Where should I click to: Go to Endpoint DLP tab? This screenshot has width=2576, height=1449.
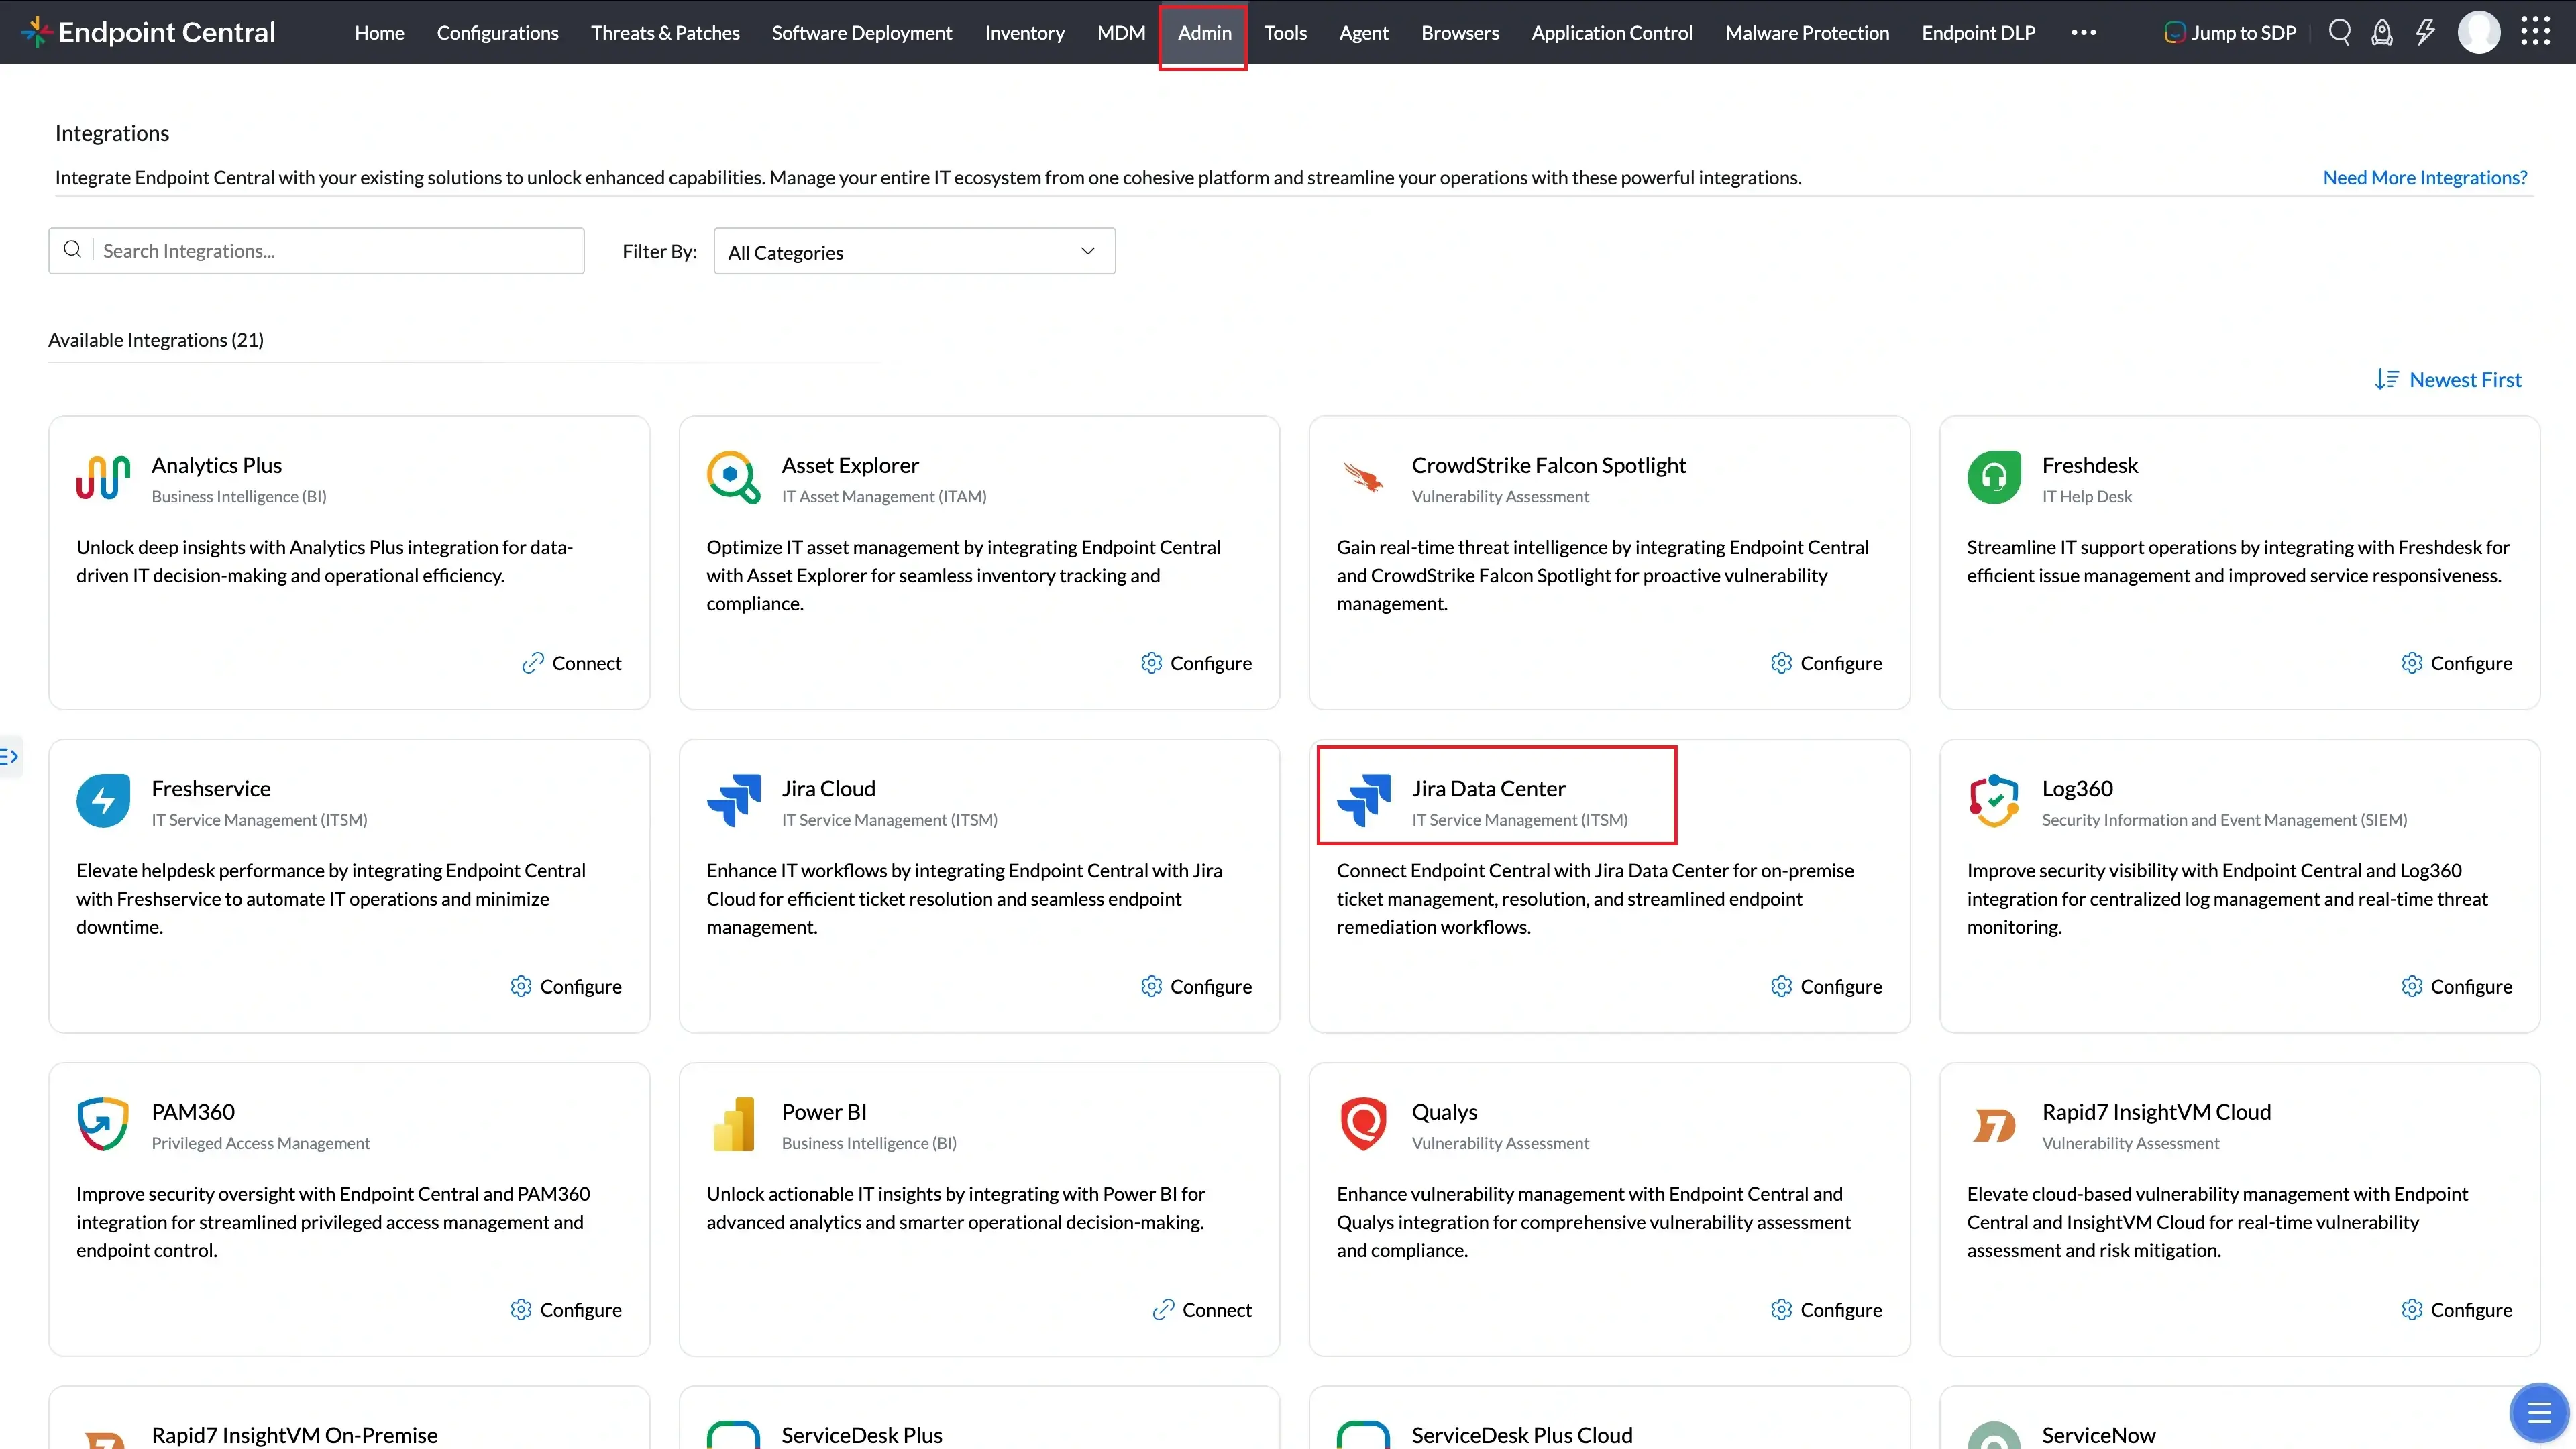click(x=1978, y=32)
